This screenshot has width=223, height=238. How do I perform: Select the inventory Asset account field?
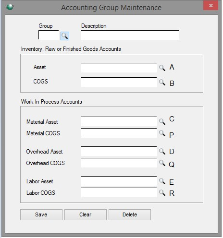click(x=119, y=68)
